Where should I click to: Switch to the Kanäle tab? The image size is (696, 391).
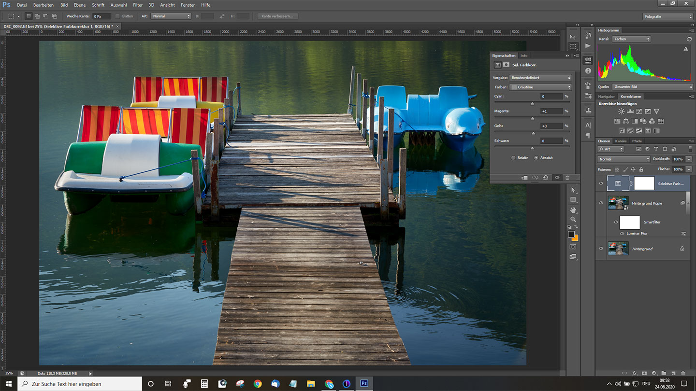click(621, 141)
